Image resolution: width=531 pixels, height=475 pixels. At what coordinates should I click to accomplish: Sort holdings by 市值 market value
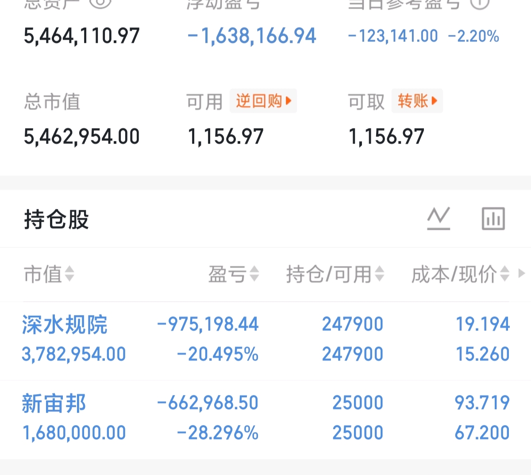pos(49,274)
